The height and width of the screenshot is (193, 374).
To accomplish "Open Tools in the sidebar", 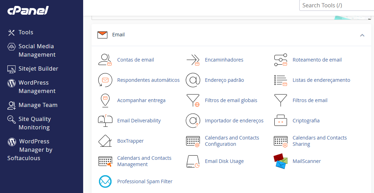I will [x=26, y=32].
